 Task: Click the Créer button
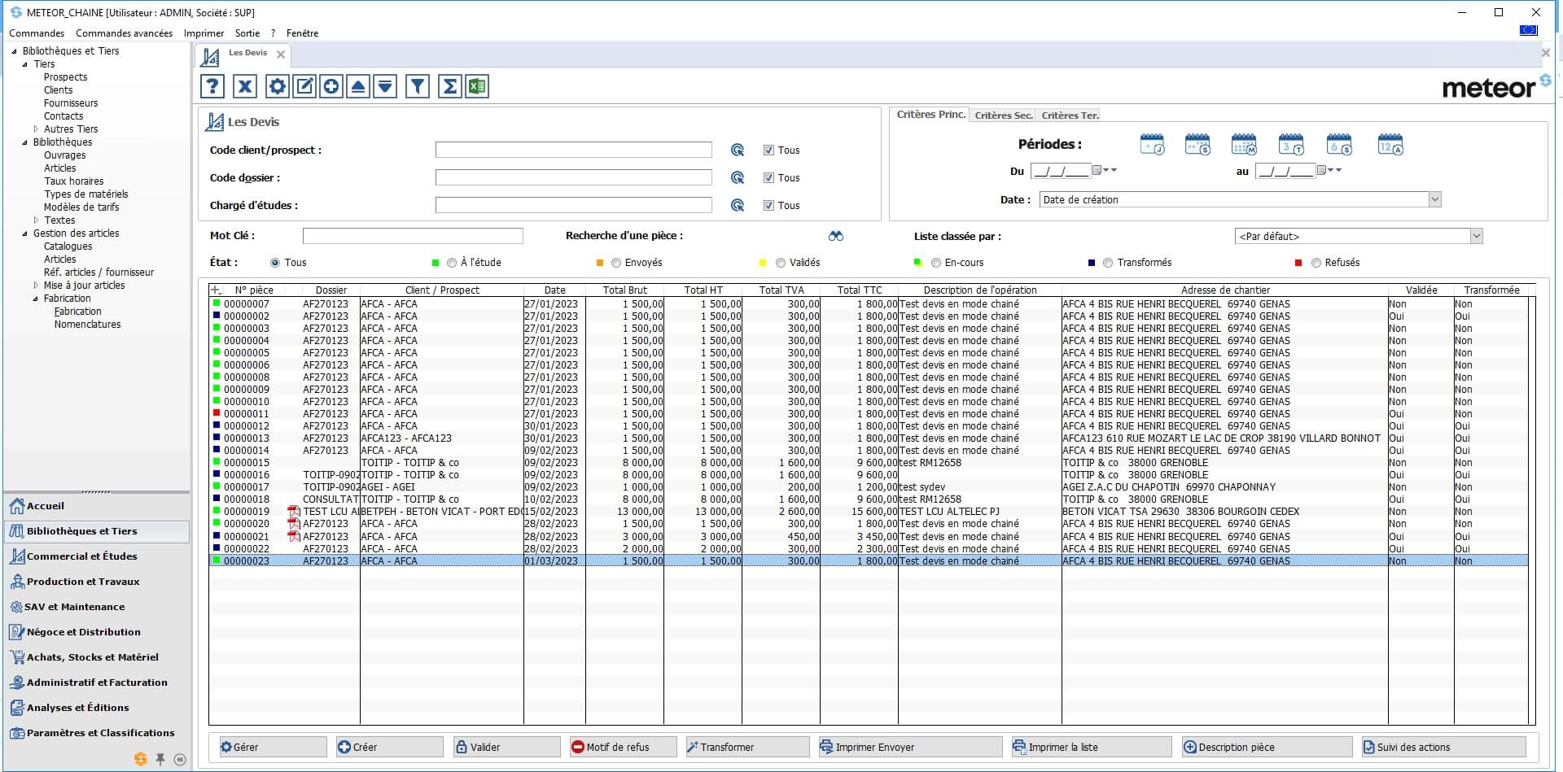click(390, 747)
